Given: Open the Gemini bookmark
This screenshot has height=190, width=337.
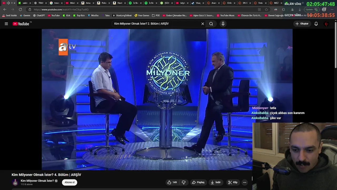Looking at the screenshot, I should 25,16.
